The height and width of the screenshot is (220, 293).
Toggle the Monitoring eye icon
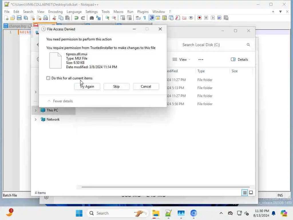191,18
